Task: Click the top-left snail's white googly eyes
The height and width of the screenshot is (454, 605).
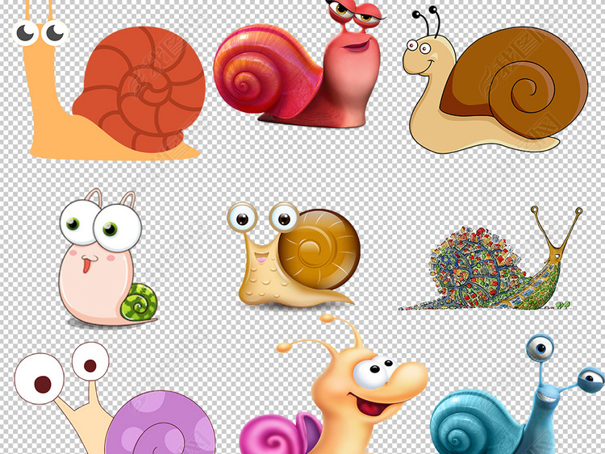Action: (40, 32)
